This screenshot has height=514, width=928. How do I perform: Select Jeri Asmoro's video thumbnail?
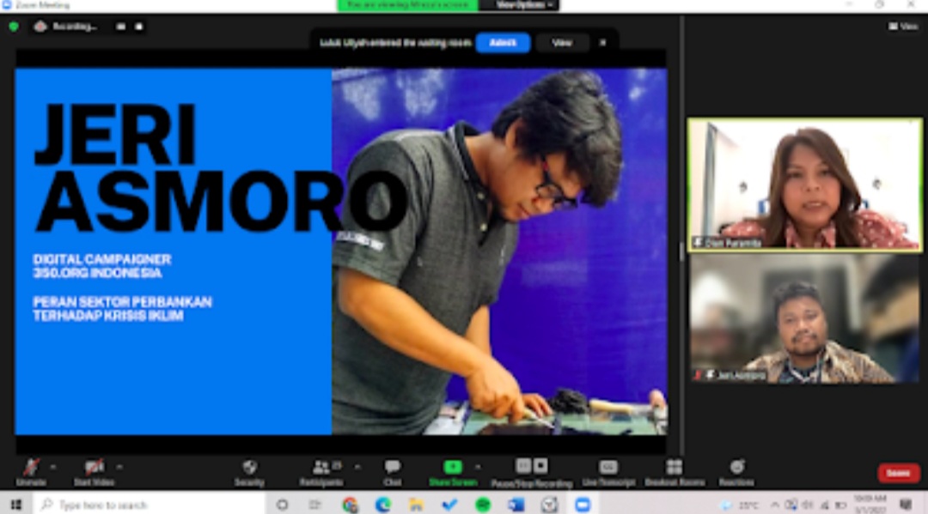(805, 319)
